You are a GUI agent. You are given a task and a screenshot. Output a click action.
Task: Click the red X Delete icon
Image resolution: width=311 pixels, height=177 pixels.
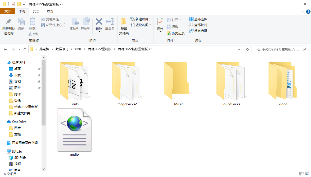pyautogui.click(x=99, y=22)
